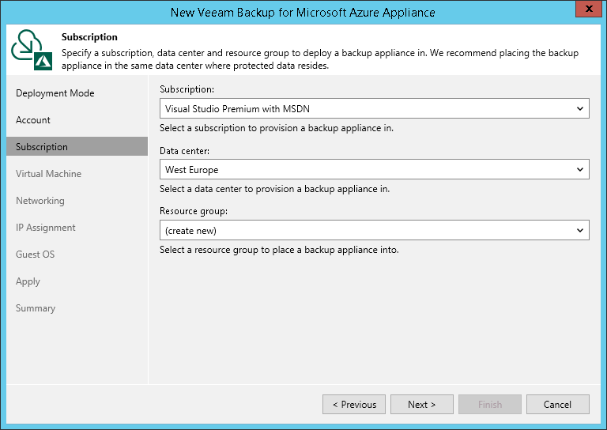Select the Apply step
The image size is (607, 430).
(28, 281)
